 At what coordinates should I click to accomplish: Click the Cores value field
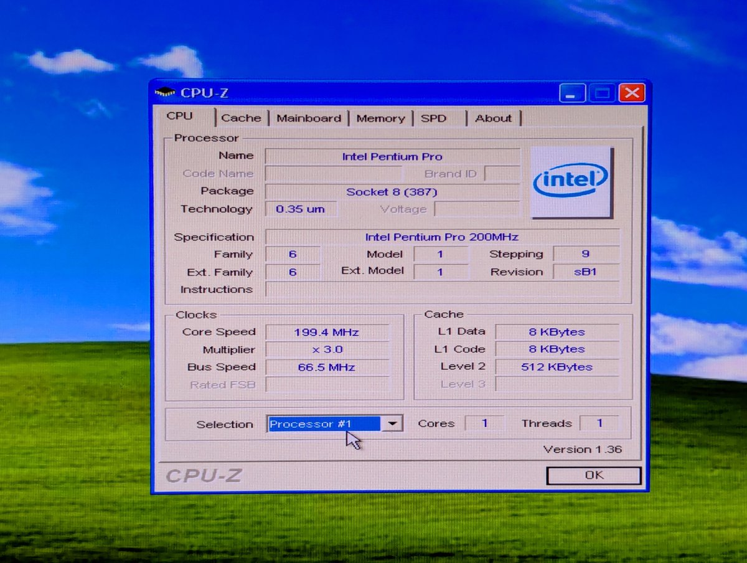pos(484,423)
